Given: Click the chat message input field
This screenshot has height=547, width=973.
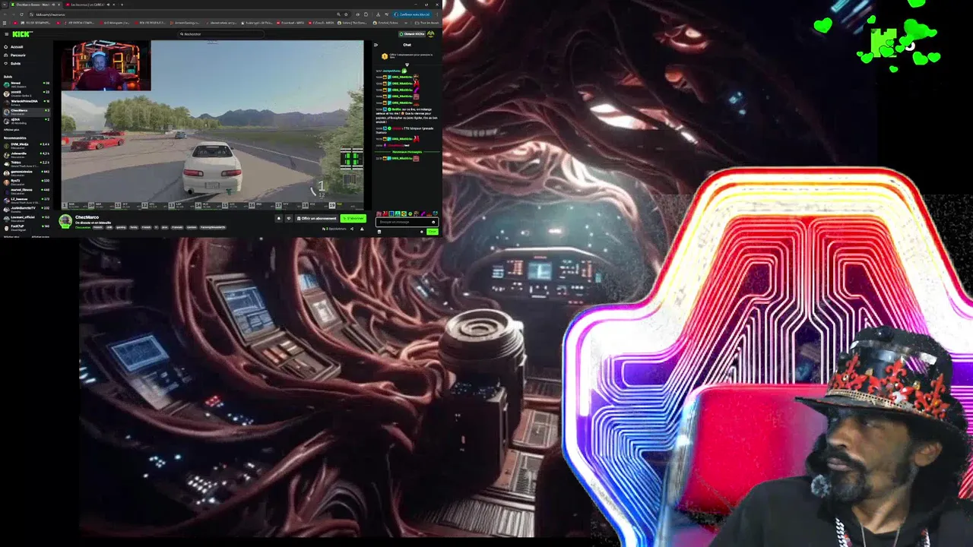Looking at the screenshot, I should coord(407,222).
